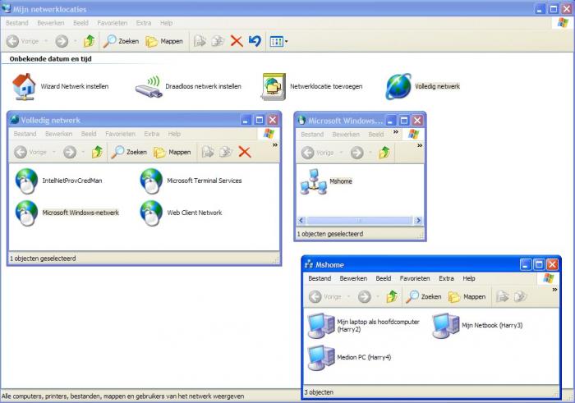Open Extra menu in Mijn netwerklocaties window
The width and height of the screenshot is (575, 403).
(x=144, y=23)
